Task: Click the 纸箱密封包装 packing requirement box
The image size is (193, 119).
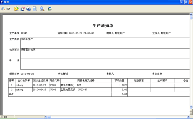Action: (105, 53)
